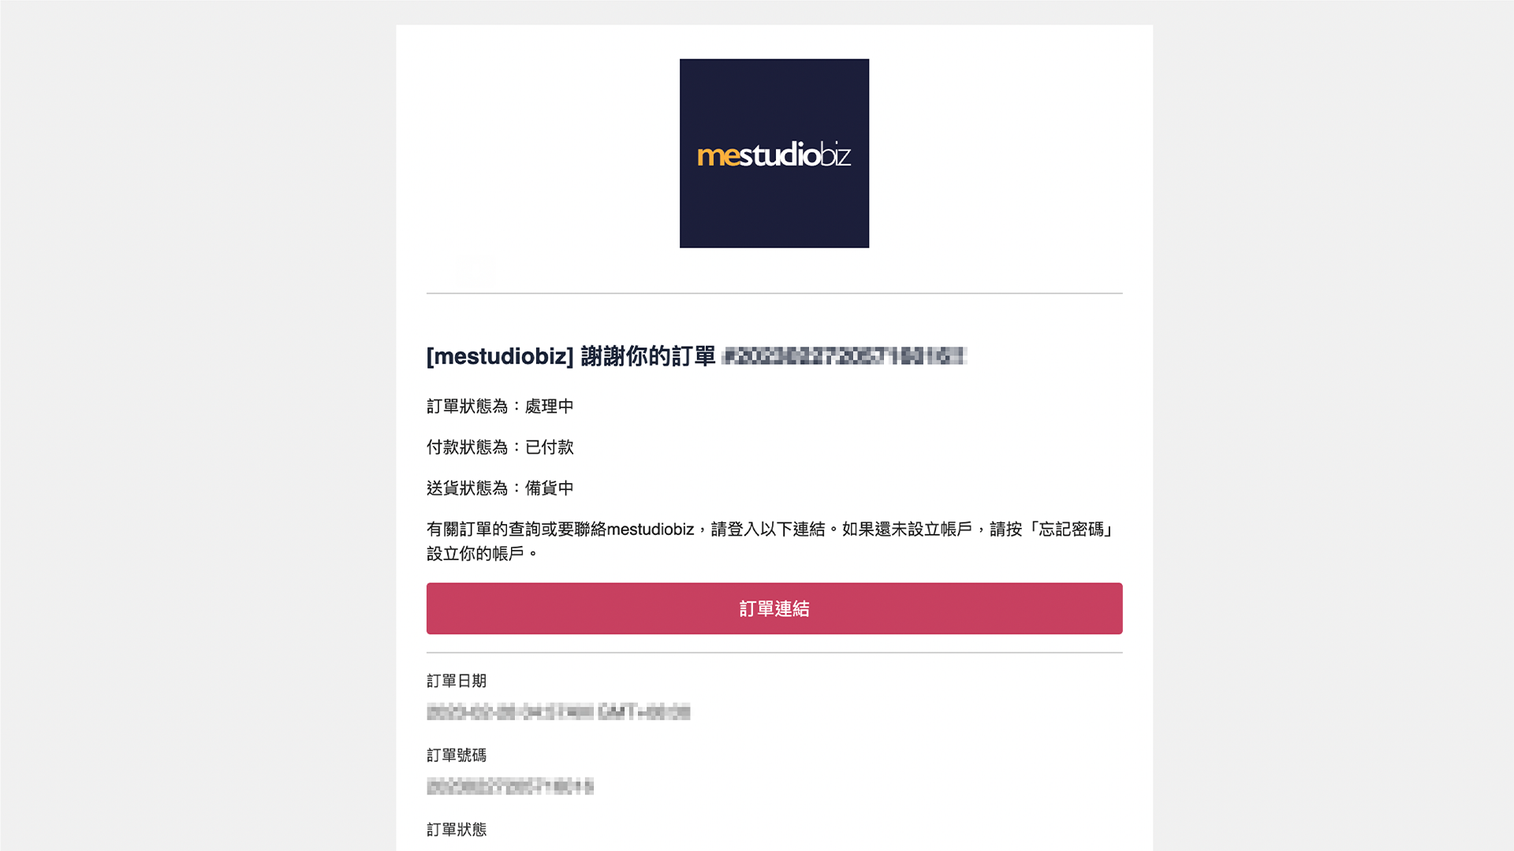Click the blurred order number under 訂單號碼
1514x851 pixels.
coord(510,786)
